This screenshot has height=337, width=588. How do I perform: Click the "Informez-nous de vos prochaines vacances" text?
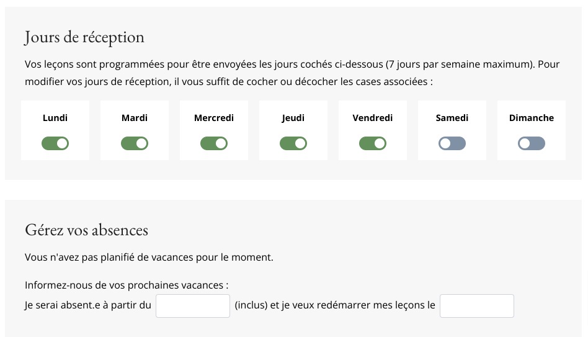127,285
